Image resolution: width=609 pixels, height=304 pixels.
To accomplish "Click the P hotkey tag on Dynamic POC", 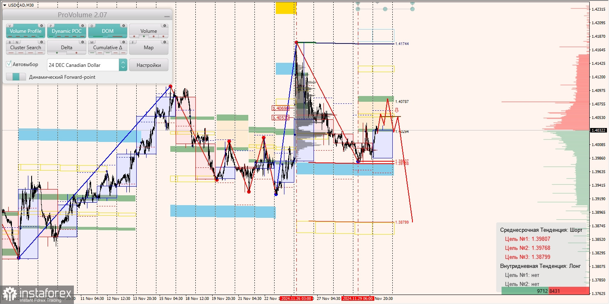I will (x=51, y=26).
